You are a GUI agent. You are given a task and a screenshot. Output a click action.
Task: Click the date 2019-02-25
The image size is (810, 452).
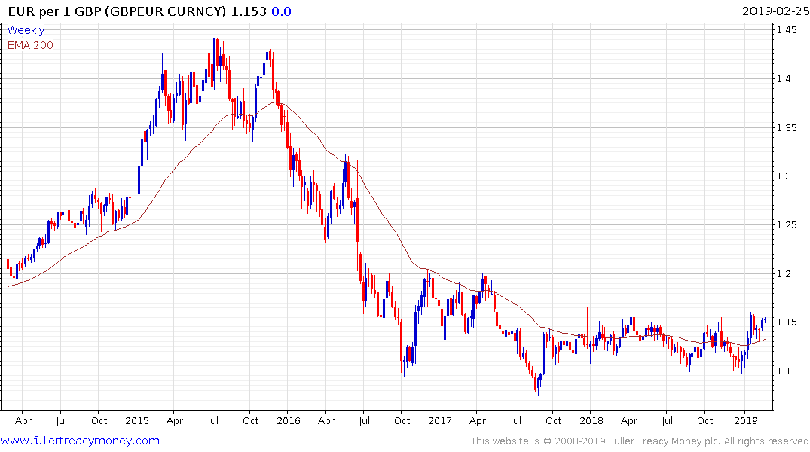pyautogui.click(x=775, y=11)
